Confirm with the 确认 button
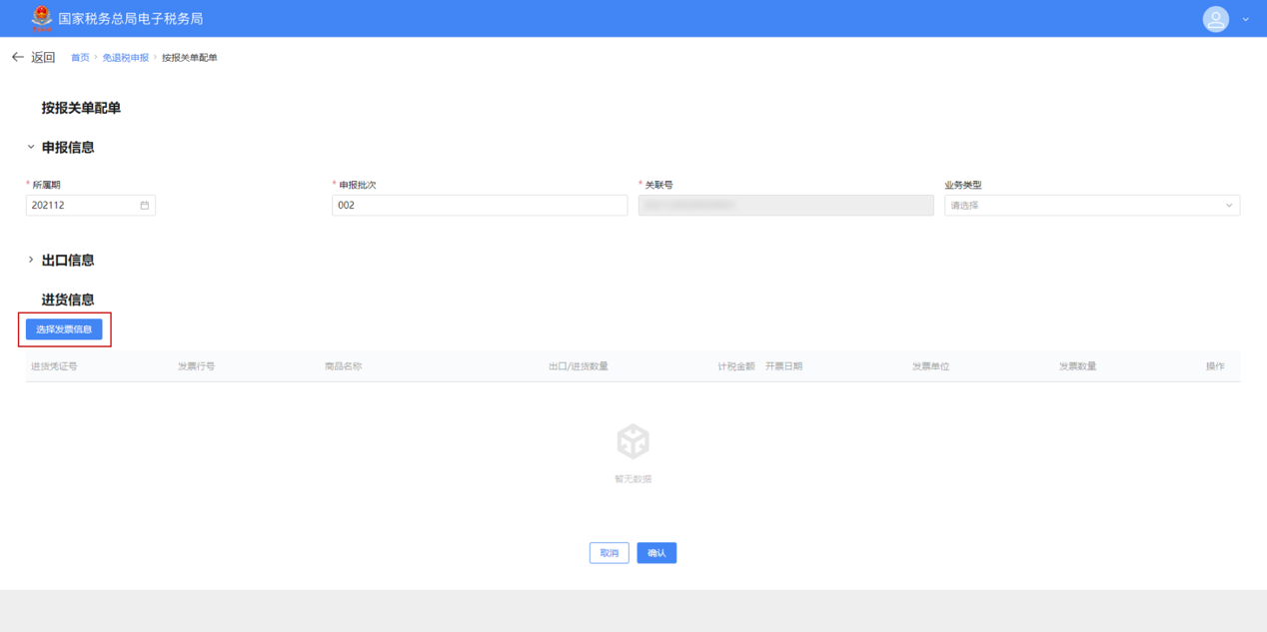 click(x=656, y=553)
